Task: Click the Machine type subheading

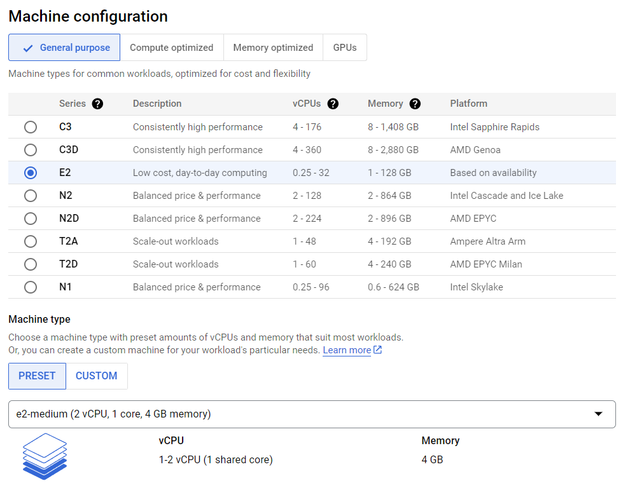Action: (39, 320)
